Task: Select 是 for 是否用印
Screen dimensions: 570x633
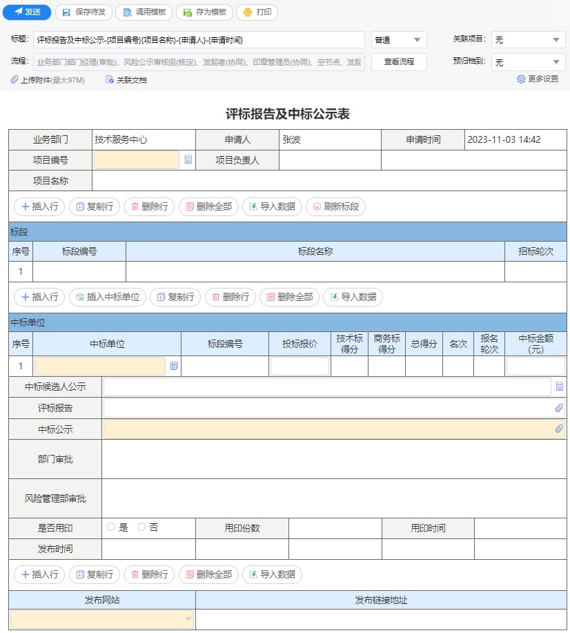Action: 111,527
